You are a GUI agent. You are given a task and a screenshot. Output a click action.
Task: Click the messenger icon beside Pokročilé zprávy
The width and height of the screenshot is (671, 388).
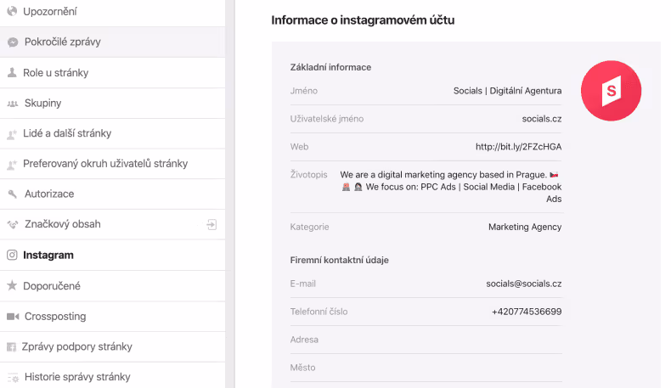13,42
